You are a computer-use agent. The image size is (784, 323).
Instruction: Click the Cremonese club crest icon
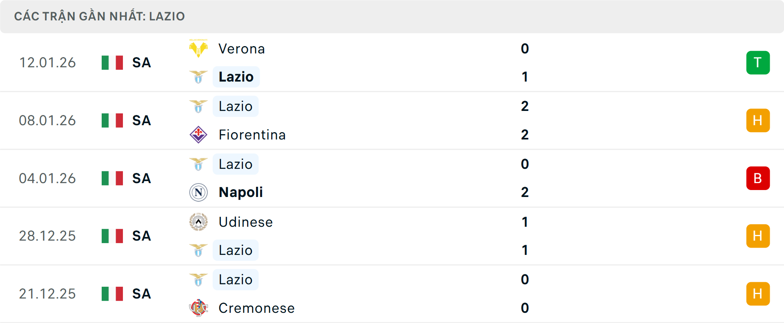tap(198, 308)
